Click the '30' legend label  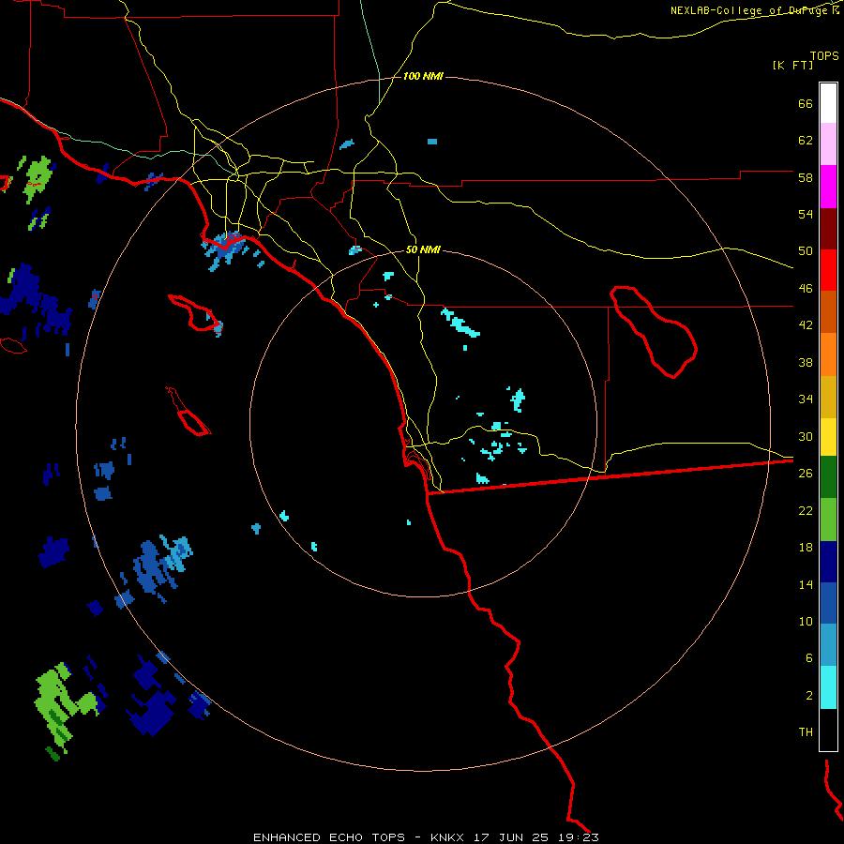806,436
